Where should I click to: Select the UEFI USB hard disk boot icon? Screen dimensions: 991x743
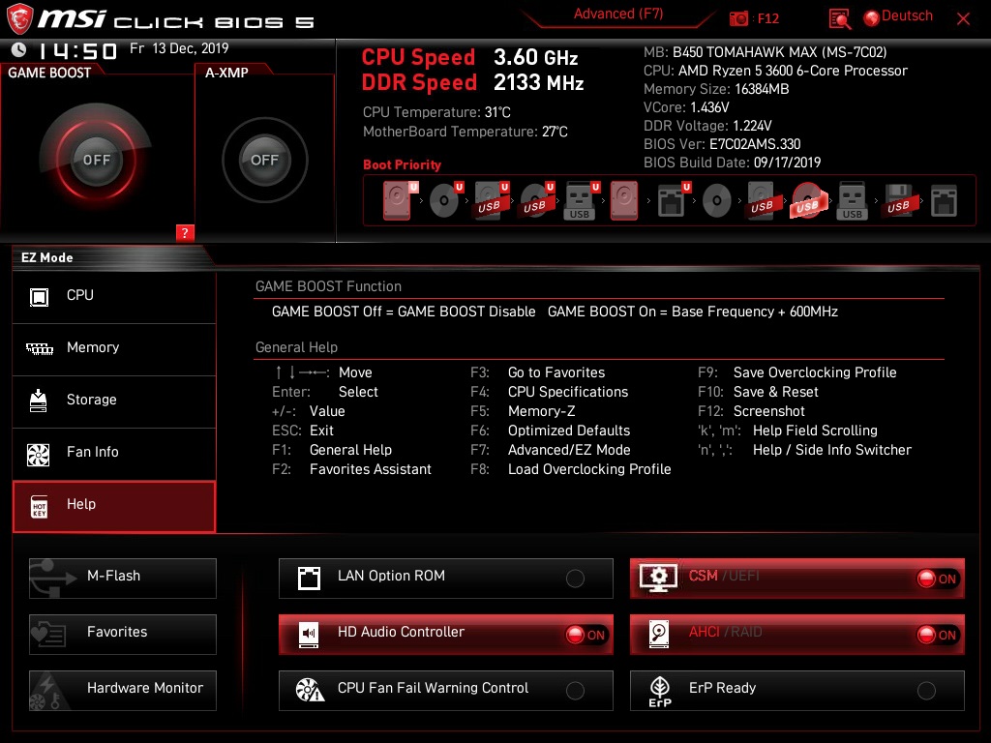point(491,201)
